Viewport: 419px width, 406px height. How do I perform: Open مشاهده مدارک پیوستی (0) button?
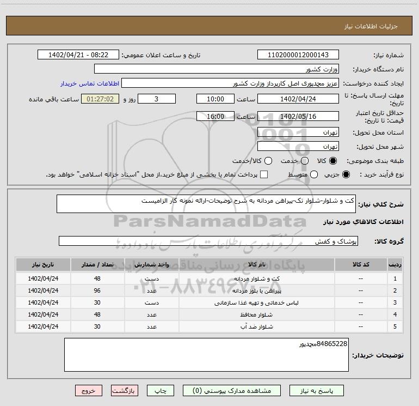232,391
